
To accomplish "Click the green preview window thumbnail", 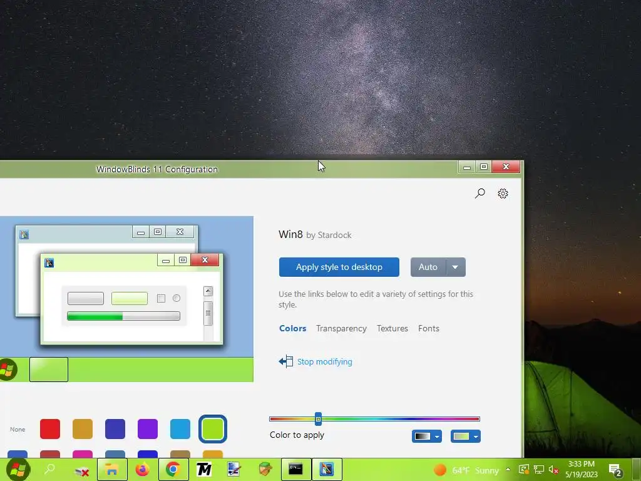I will tap(131, 299).
